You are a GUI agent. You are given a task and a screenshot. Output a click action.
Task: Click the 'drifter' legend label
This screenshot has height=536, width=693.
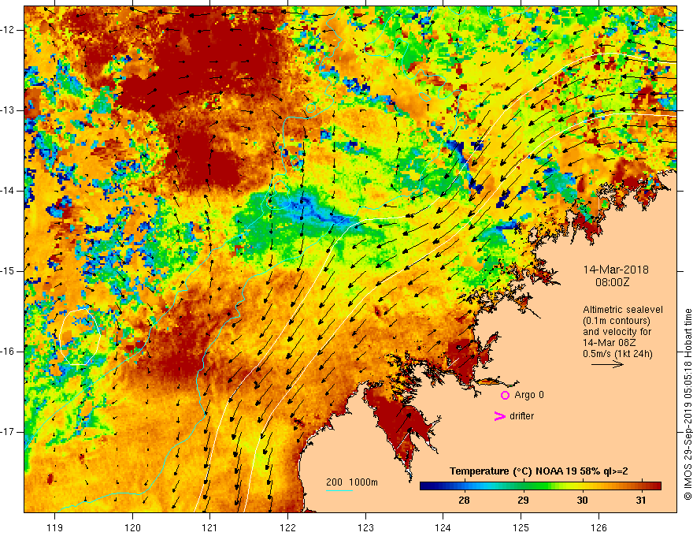pos(521,416)
